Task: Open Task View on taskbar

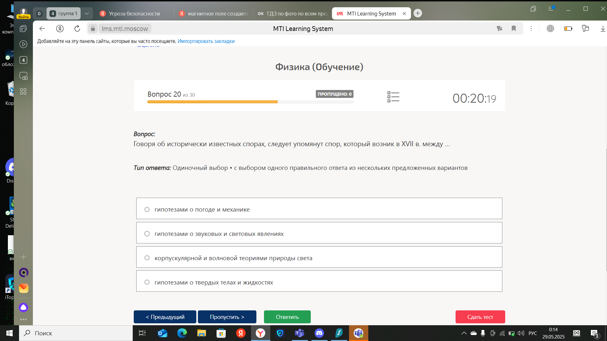Action: pos(142,333)
